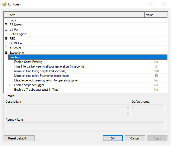
Task: Expand the E3 Server node
Action: pos(6,25)
